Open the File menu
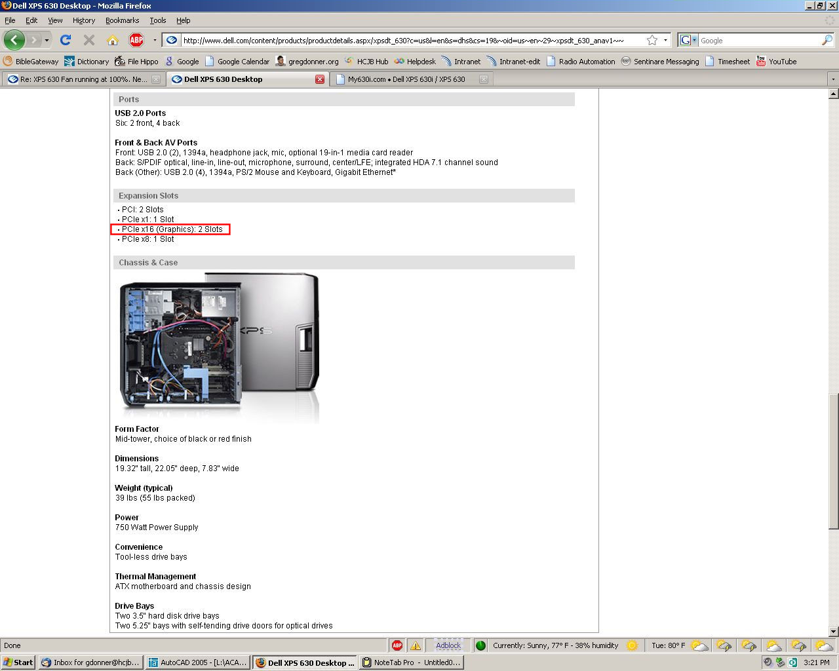Screen dimensions: 839x671 tap(10, 20)
